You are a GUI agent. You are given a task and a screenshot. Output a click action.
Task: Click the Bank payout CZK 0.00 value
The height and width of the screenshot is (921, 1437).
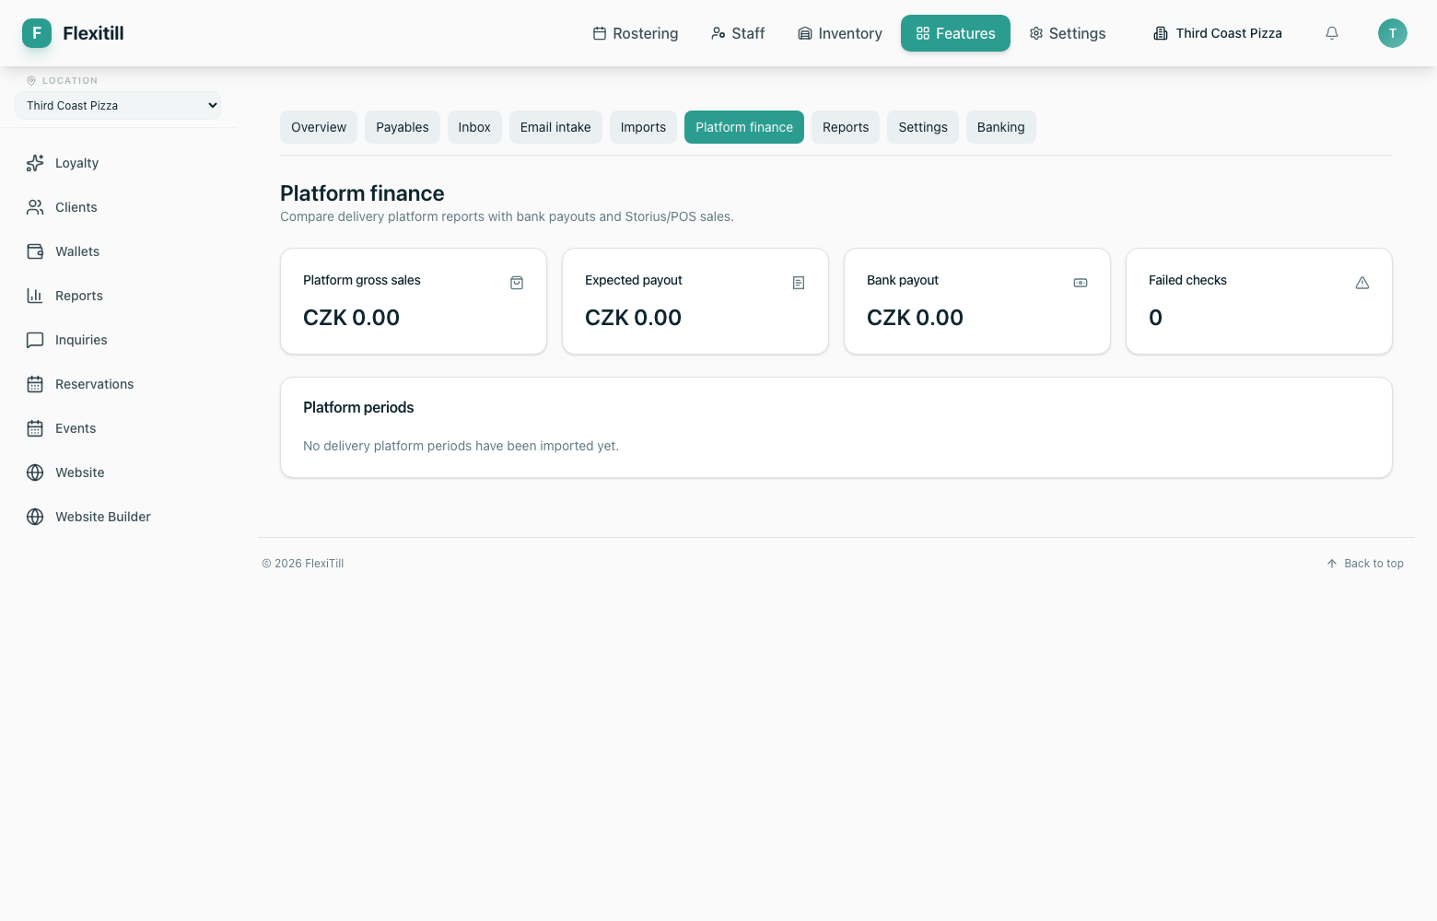coord(915,318)
